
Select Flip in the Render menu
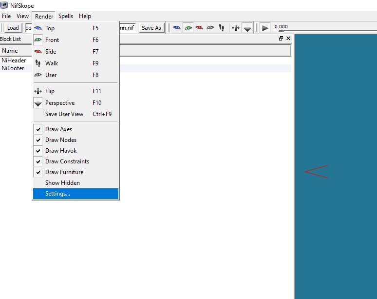coord(75,91)
